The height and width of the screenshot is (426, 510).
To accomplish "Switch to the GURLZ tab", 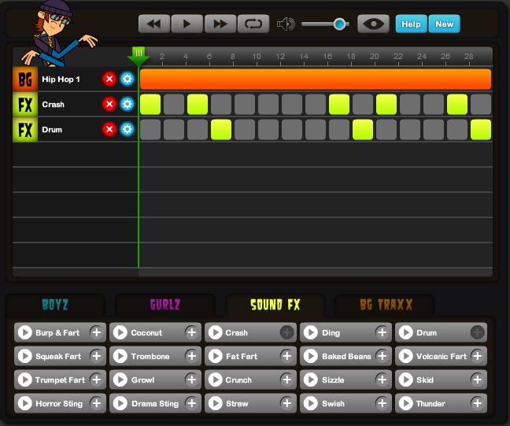I will coord(165,305).
